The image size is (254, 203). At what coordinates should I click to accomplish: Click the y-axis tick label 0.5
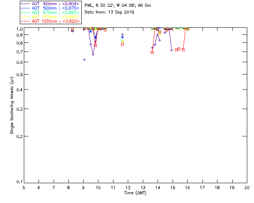click(x=19, y=75)
